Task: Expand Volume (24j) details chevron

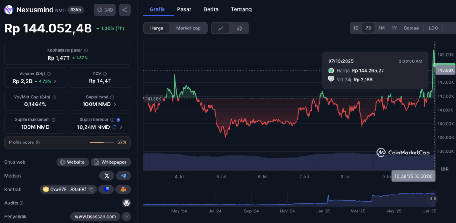Action: pyautogui.click(x=55, y=81)
